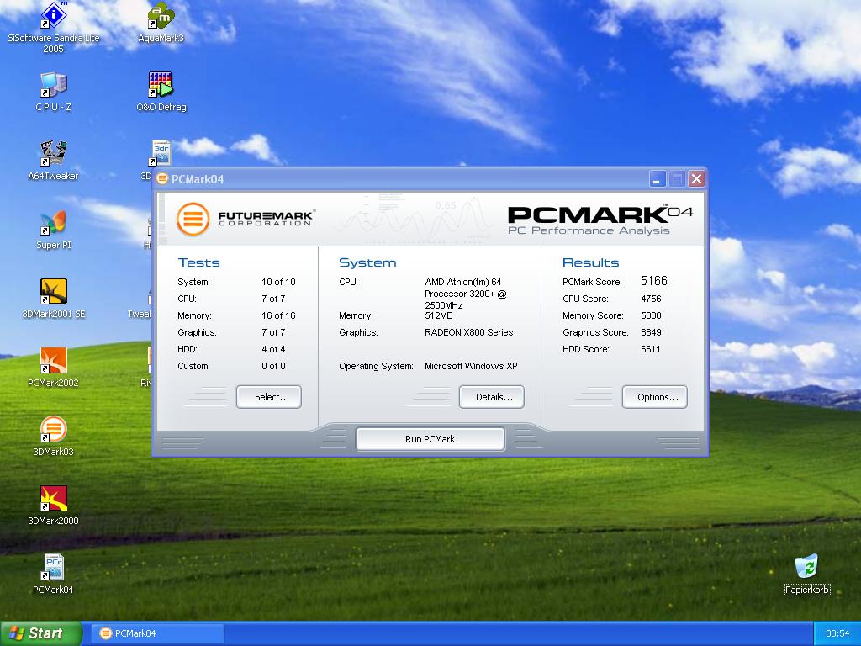Click the Futuremark Corporation logo
The image size is (861, 646).
coord(246,219)
